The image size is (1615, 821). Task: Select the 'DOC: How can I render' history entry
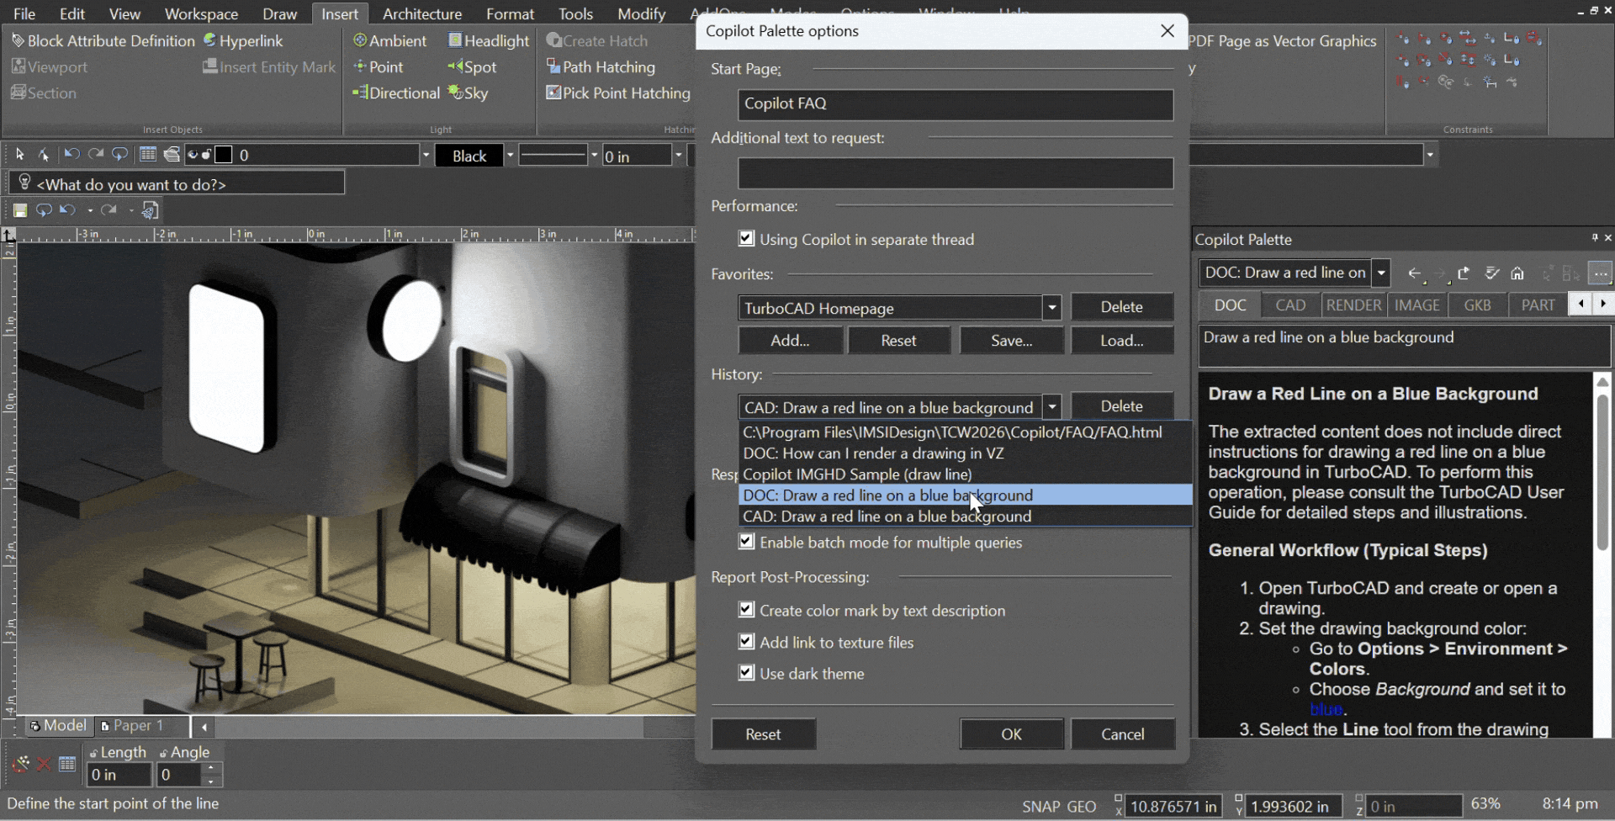click(965, 453)
